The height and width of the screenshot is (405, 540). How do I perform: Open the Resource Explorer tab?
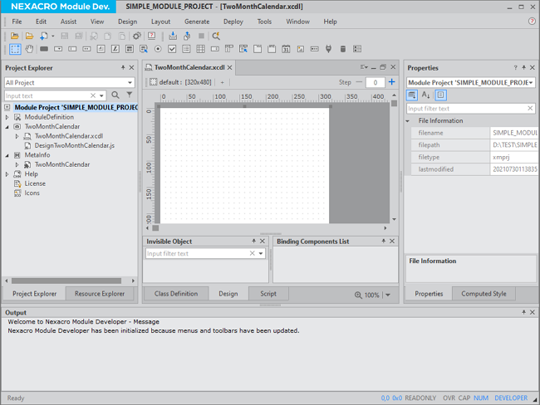[99, 294]
